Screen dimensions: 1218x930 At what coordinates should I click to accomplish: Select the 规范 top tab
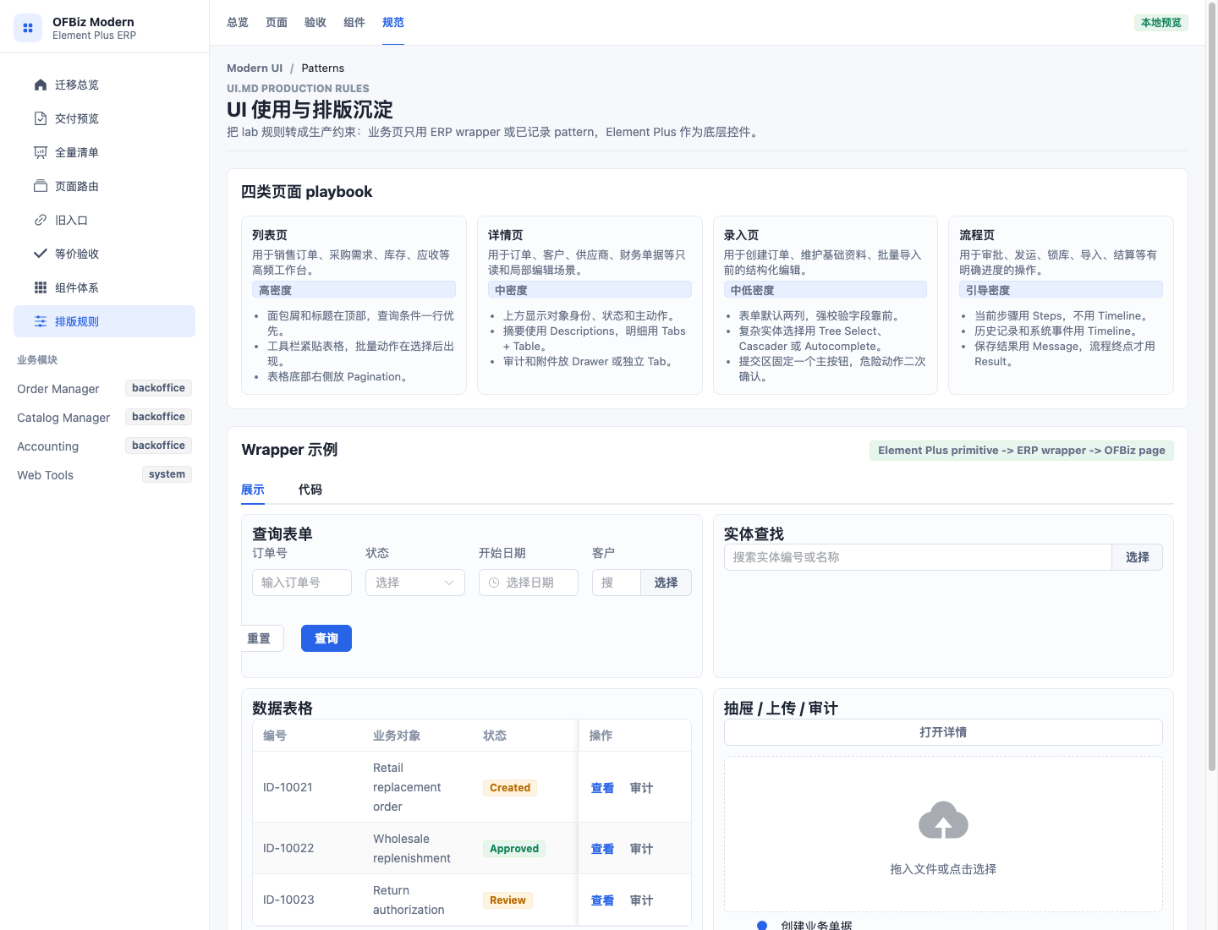tap(393, 23)
